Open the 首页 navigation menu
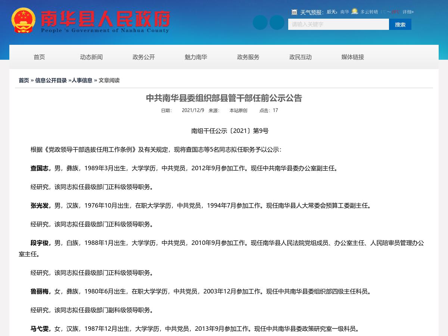The width and height of the screenshot is (448, 336). tap(39, 57)
